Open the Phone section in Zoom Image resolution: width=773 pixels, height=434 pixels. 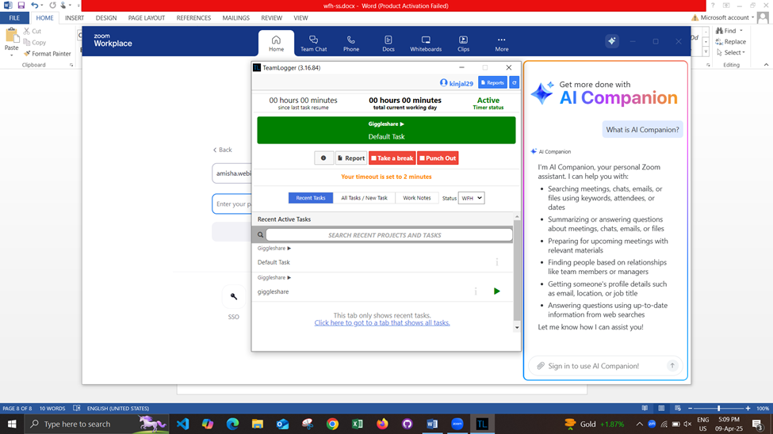[351, 44]
